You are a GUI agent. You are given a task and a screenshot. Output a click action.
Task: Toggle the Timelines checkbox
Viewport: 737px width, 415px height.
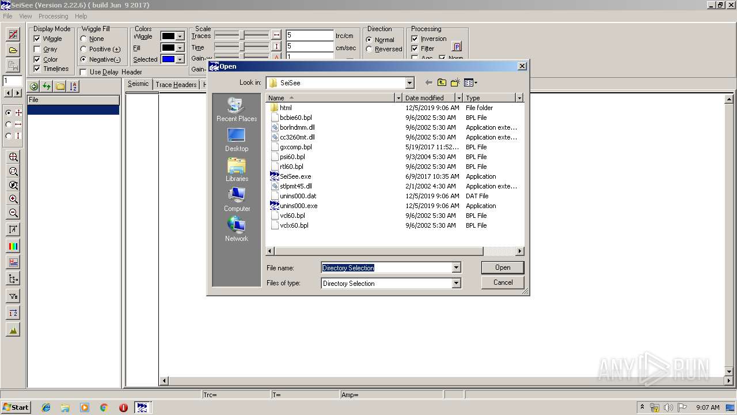(x=37, y=69)
